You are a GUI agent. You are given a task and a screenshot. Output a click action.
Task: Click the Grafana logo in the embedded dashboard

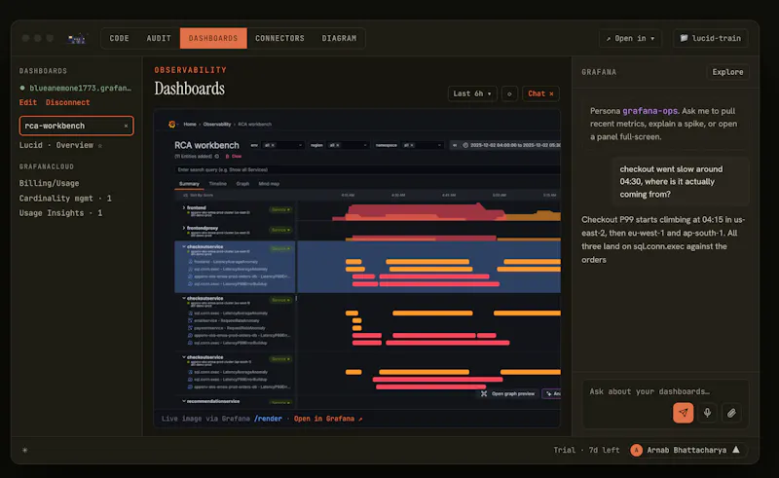point(172,125)
